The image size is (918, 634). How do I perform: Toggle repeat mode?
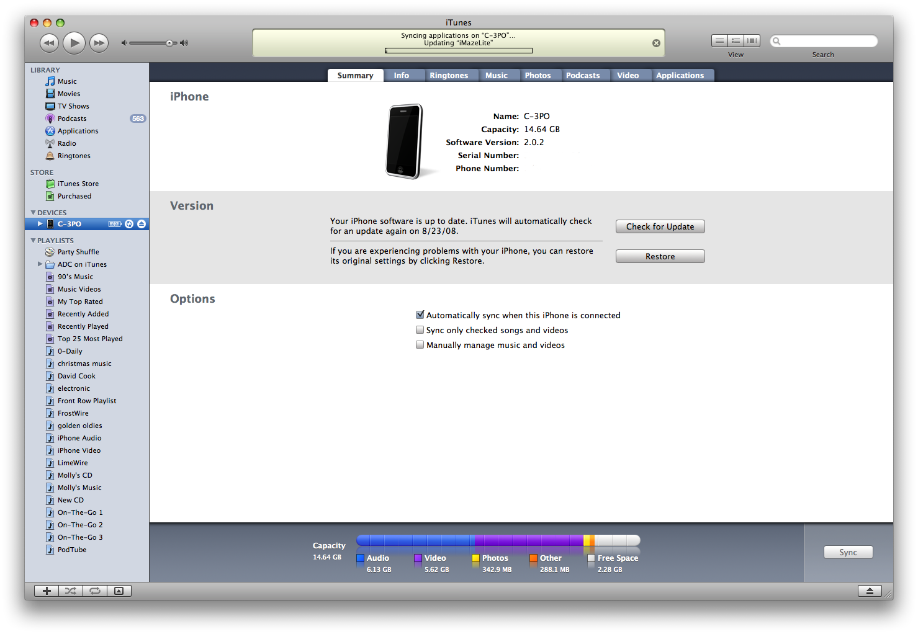click(x=95, y=591)
